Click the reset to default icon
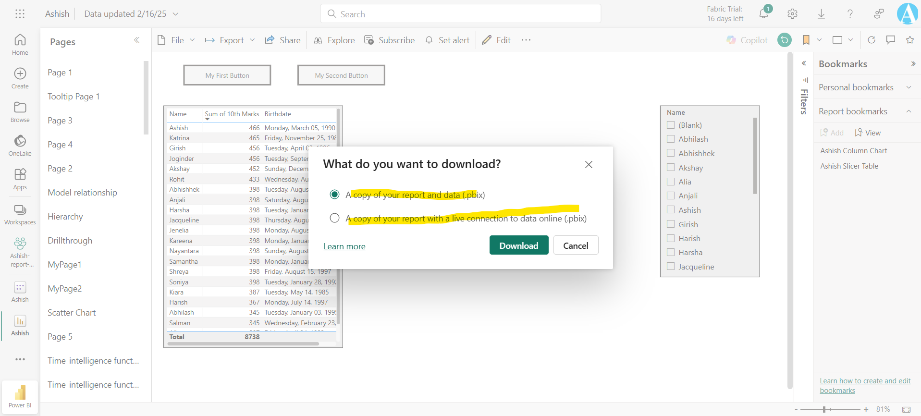Image resolution: width=921 pixels, height=416 pixels. pyautogui.click(x=784, y=40)
